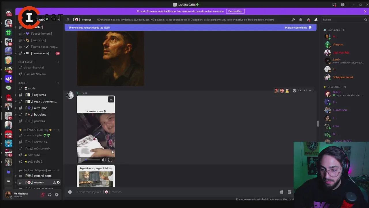Screen dimensions: 369x208
Task: Collapse the mods category
Action: pyautogui.click(x=23, y=83)
